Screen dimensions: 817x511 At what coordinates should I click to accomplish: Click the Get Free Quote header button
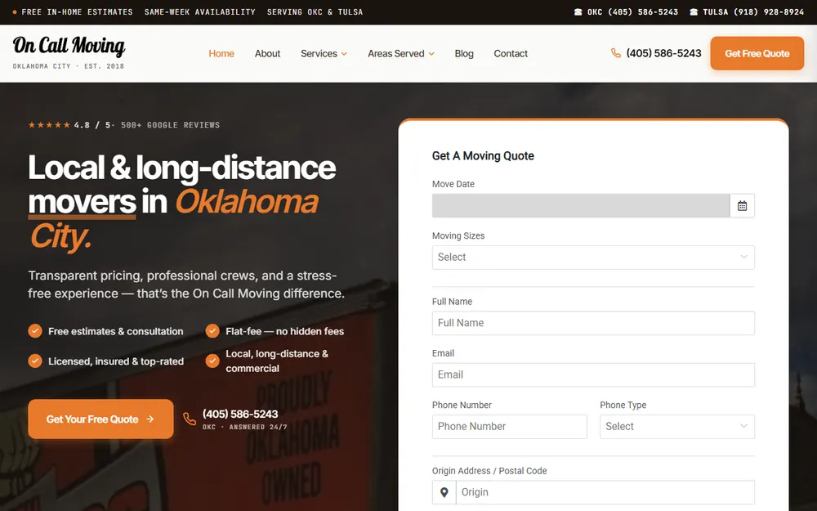757,53
